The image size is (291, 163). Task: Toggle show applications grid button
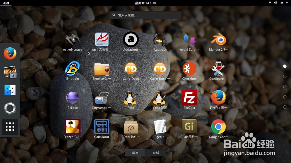tap(10, 127)
